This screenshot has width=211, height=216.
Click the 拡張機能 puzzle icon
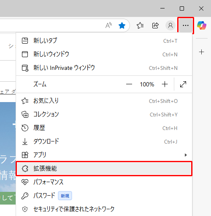pyautogui.click(x=25, y=169)
